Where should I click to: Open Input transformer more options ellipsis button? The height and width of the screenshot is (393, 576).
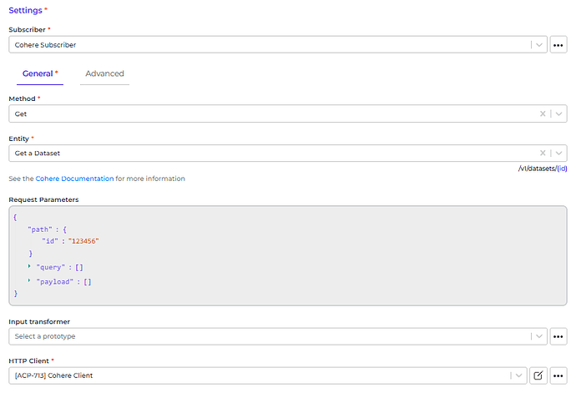(558, 336)
